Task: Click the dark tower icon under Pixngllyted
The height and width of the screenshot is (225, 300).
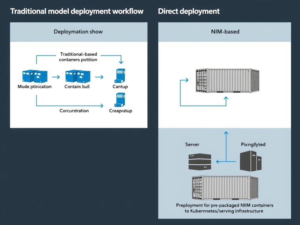Action: coord(251,161)
